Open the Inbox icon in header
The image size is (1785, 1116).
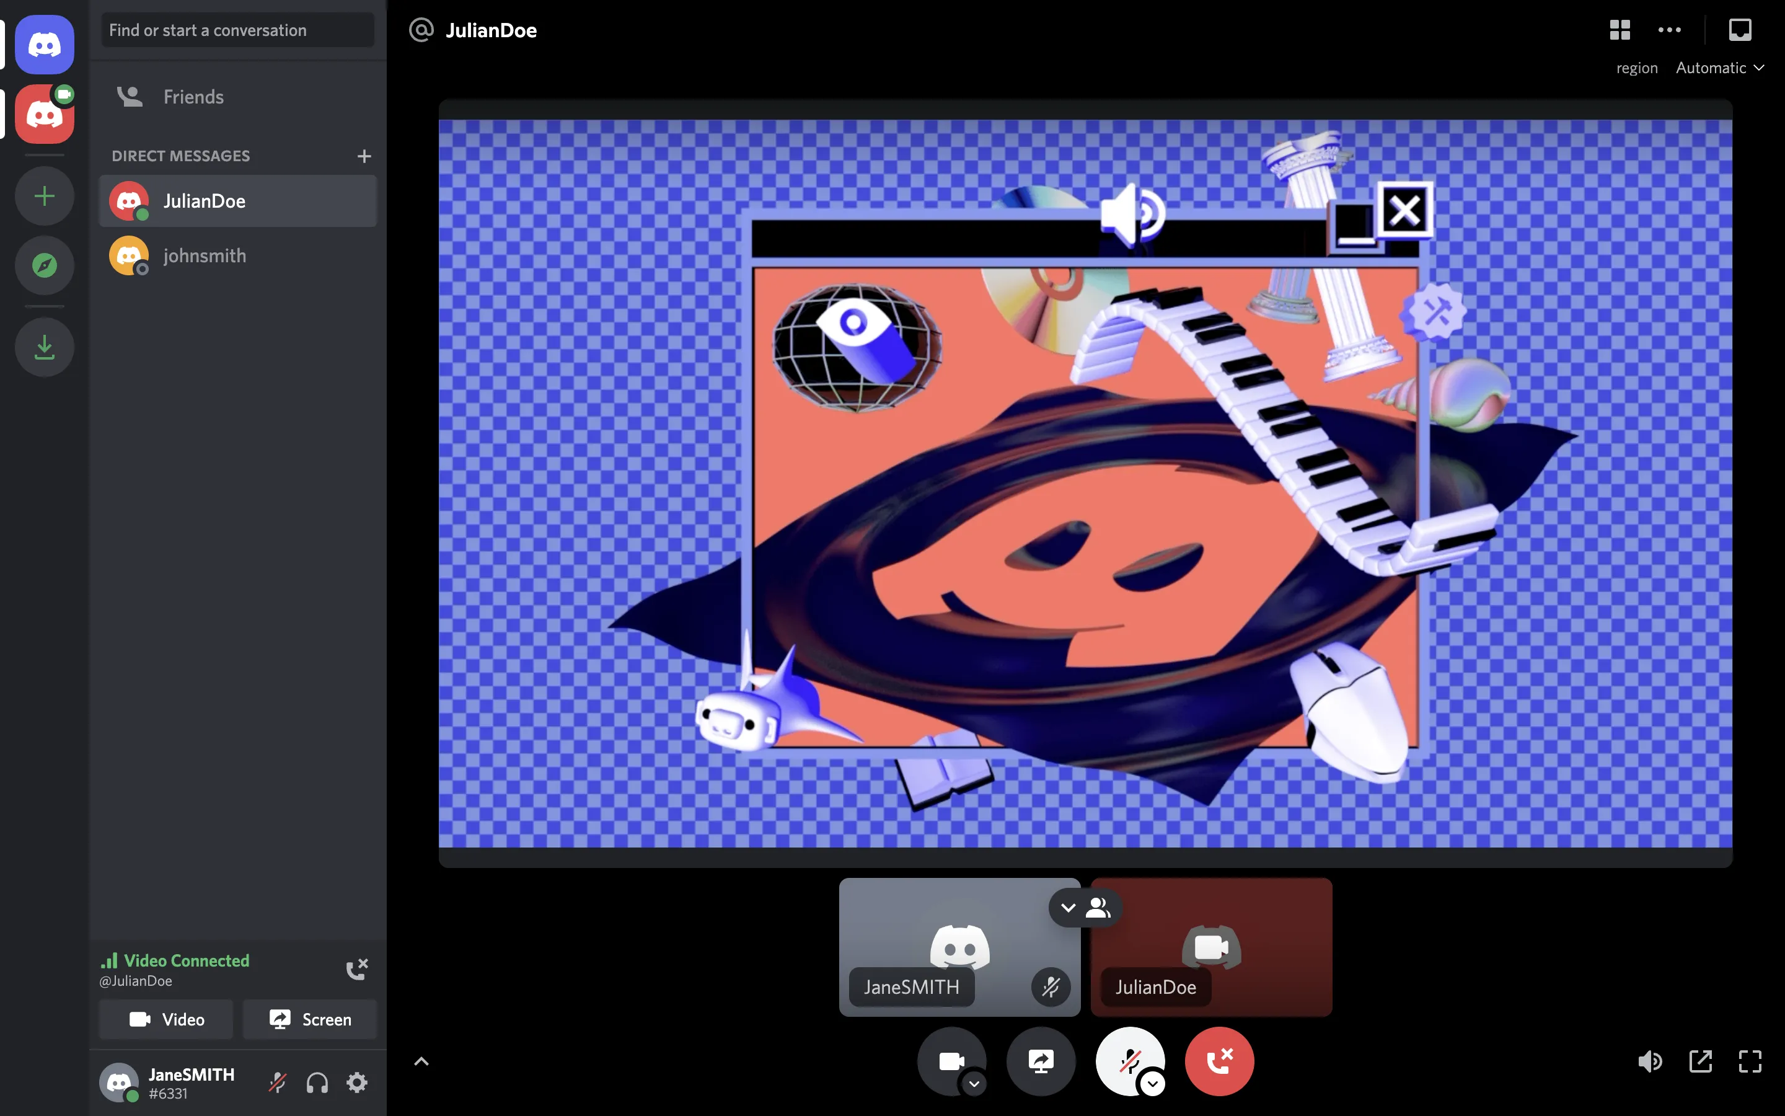(1739, 30)
